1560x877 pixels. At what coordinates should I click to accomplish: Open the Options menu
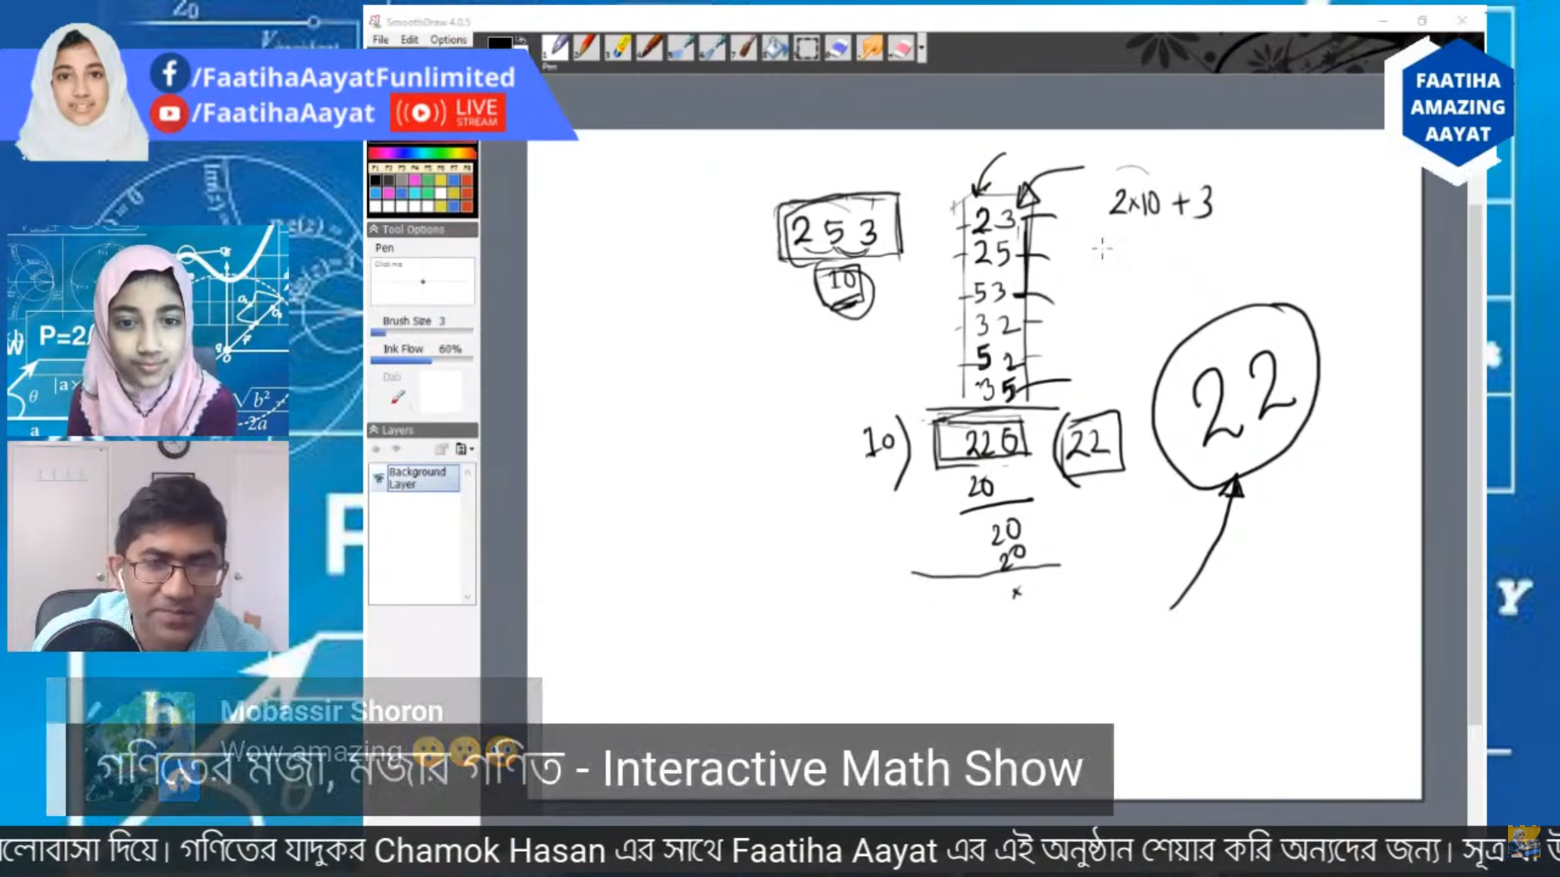(448, 39)
